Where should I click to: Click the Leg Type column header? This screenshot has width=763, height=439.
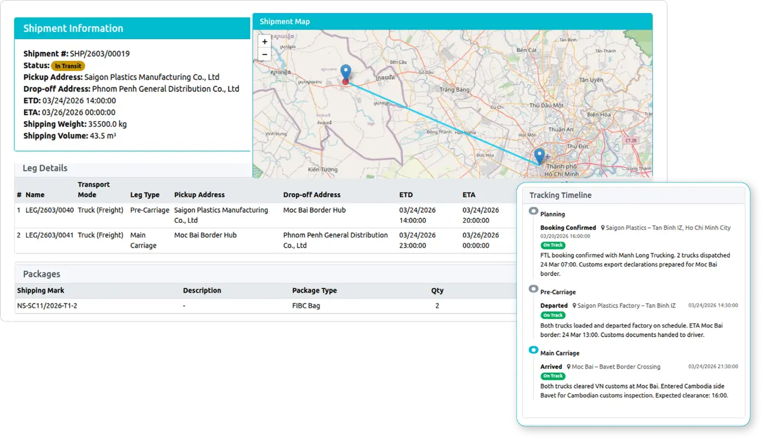click(145, 194)
